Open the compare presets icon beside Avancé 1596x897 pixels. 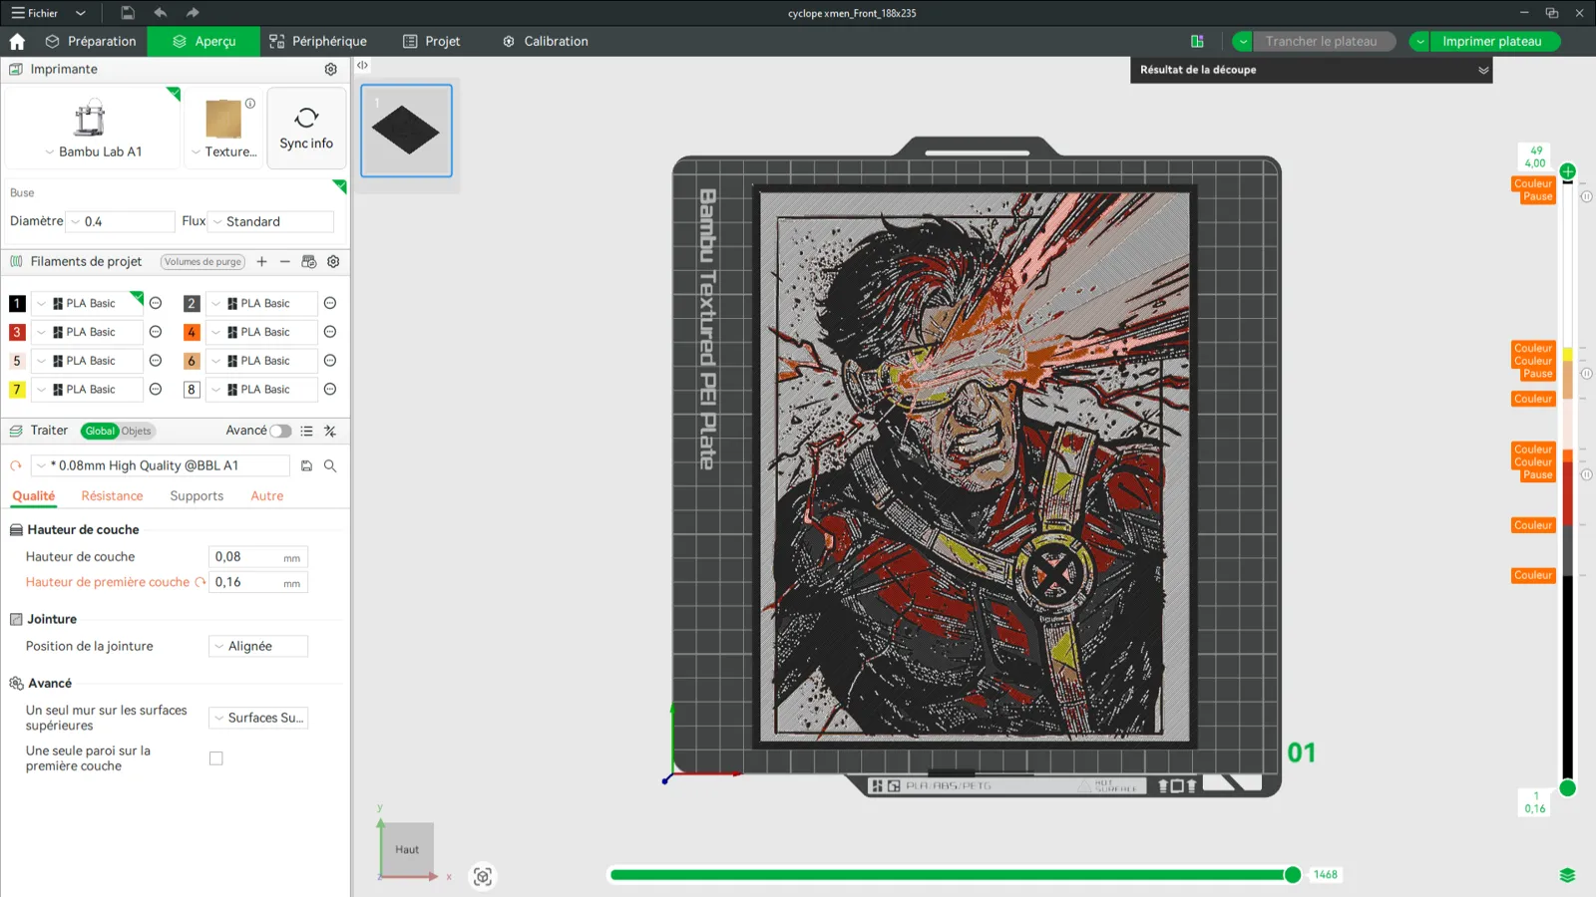click(x=330, y=432)
